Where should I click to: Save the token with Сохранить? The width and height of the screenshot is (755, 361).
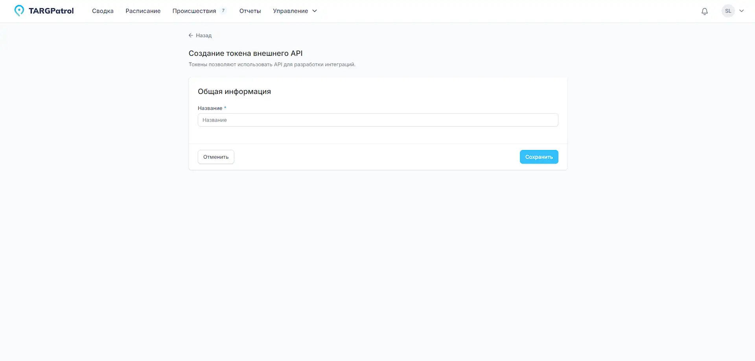click(539, 157)
